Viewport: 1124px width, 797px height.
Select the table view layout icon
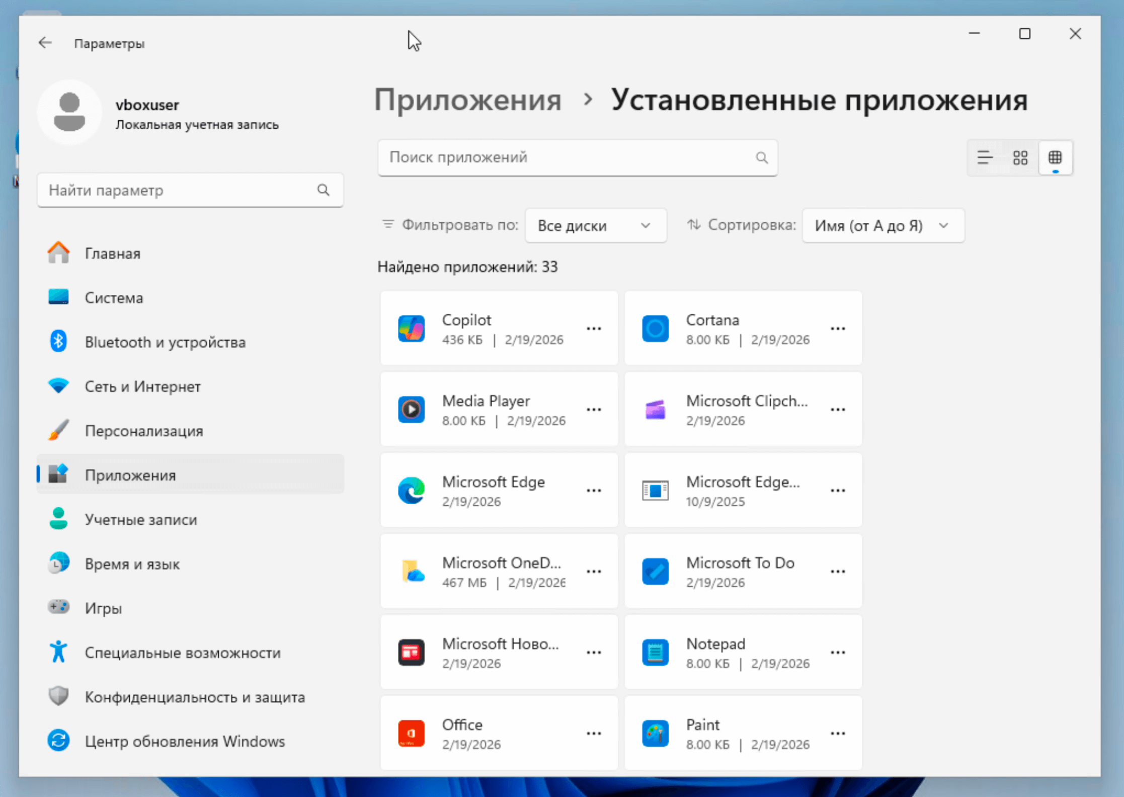pos(1055,158)
